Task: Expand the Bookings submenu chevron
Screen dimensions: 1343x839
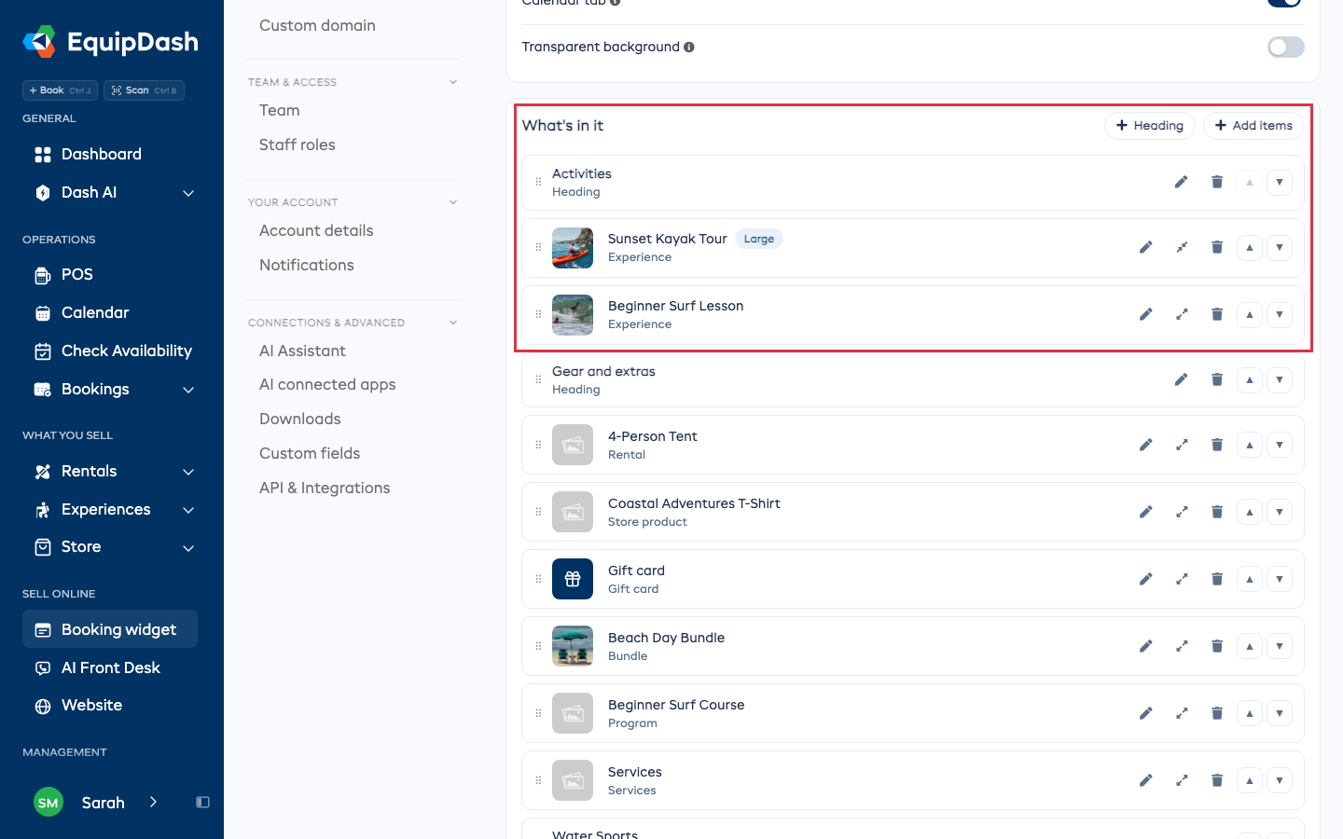Action: (188, 390)
